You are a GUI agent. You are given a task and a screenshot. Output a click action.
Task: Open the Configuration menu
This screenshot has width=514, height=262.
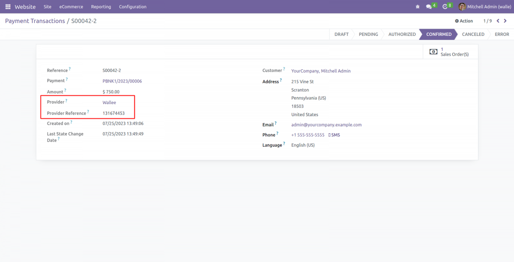coord(132,6)
